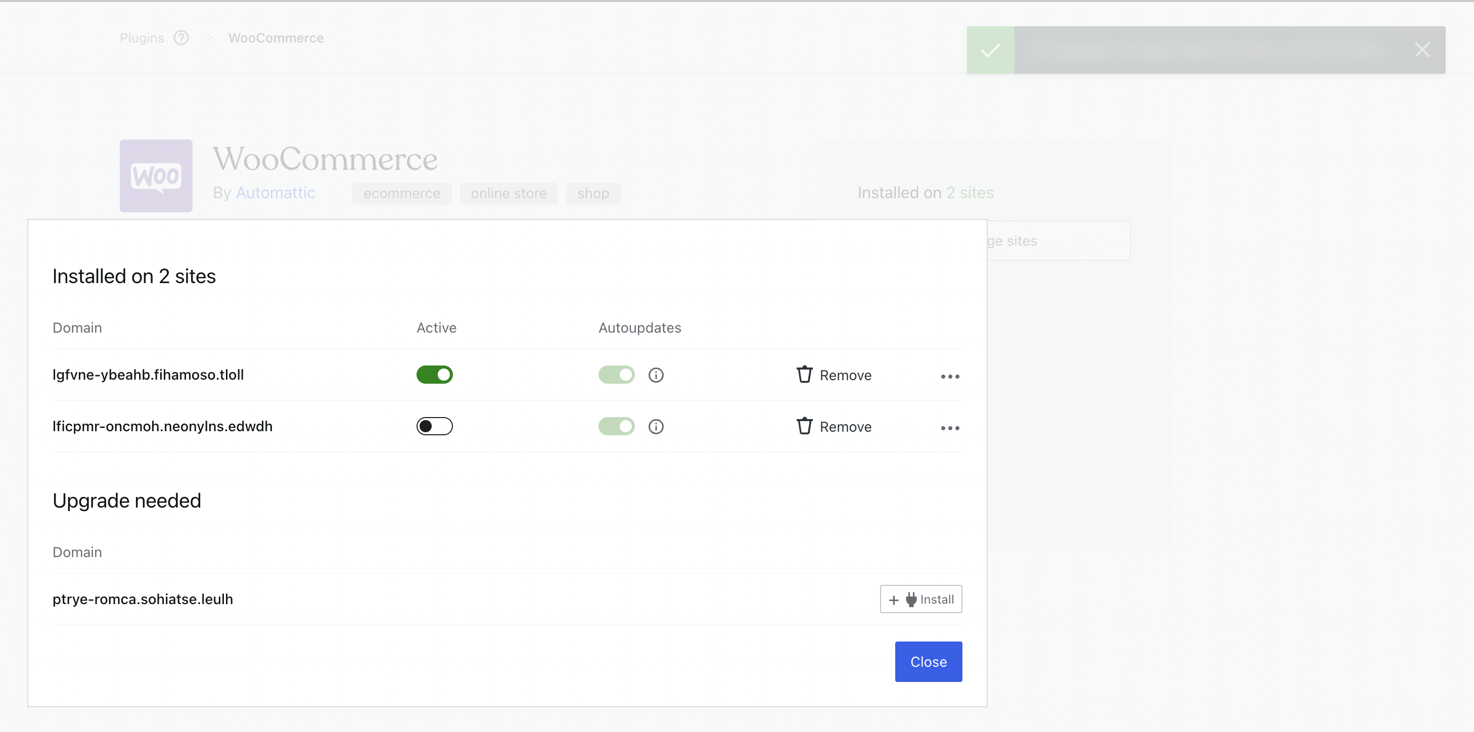The width and height of the screenshot is (1474, 732).
Task: Go to Plugins breadcrumb
Action: [142, 38]
